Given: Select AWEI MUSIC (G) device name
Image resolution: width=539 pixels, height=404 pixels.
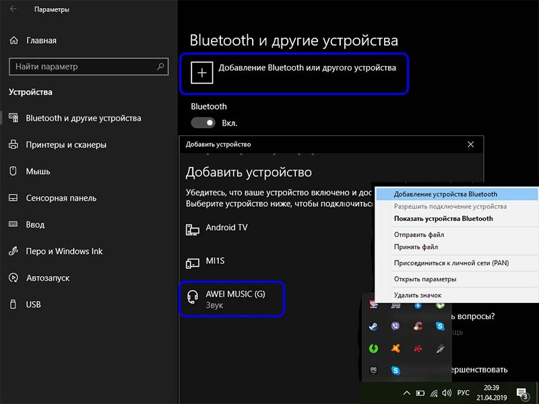Looking at the screenshot, I should pos(235,294).
